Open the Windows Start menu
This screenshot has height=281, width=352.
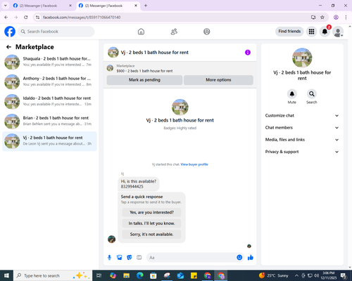(x=6, y=275)
